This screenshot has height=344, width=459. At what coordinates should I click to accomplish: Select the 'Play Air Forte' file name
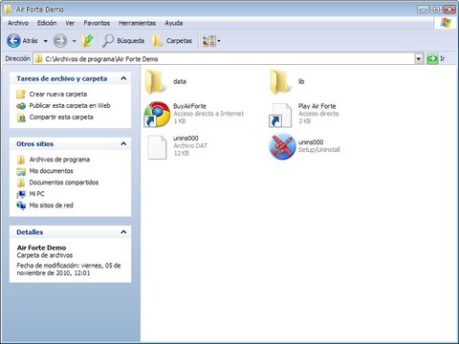pyautogui.click(x=317, y=106)
